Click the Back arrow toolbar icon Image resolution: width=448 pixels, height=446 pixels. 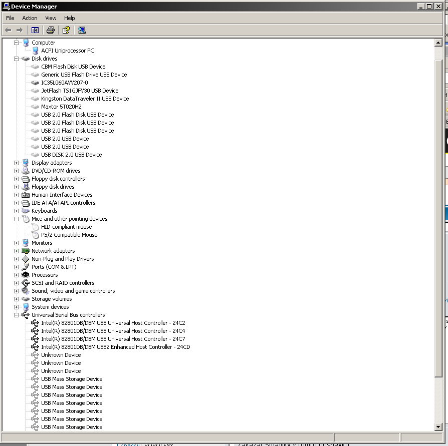tap(8, 30)
